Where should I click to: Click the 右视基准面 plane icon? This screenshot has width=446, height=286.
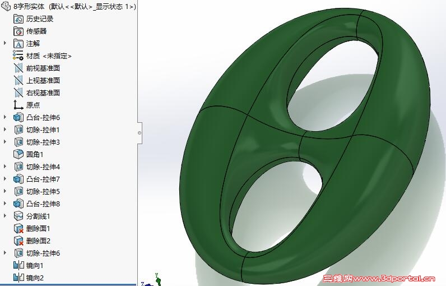click(x=18, y=93)
